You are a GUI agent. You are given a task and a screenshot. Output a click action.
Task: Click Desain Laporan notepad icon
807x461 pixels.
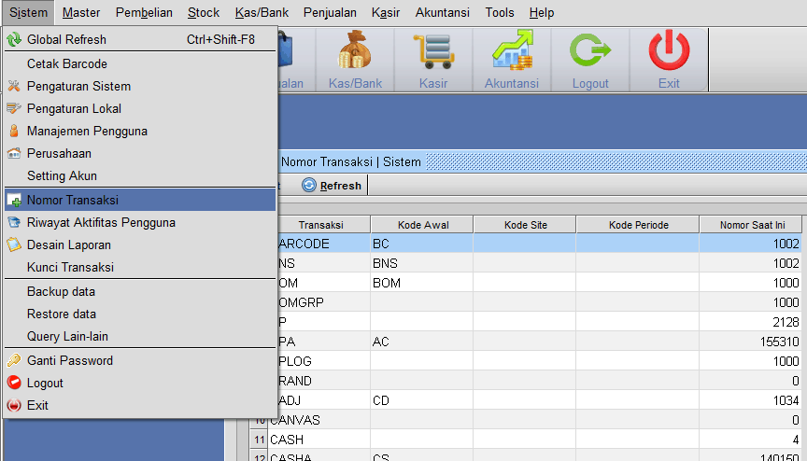pos(14,244)
